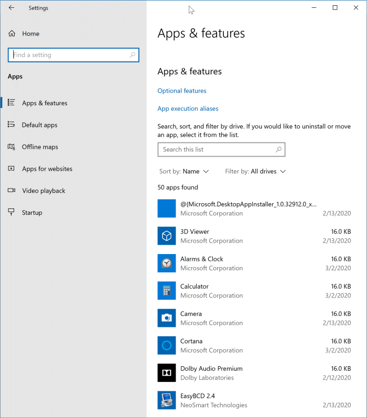Click the DesktopAppInstaller blue tile icon
Image resolution: width=367 pixels, height=418 pixels.
point(167,208)
